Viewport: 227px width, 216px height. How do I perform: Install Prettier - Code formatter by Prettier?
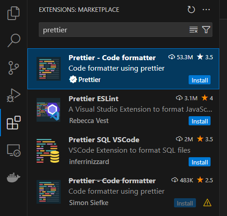pyautogui.click(x=200, y=80)
